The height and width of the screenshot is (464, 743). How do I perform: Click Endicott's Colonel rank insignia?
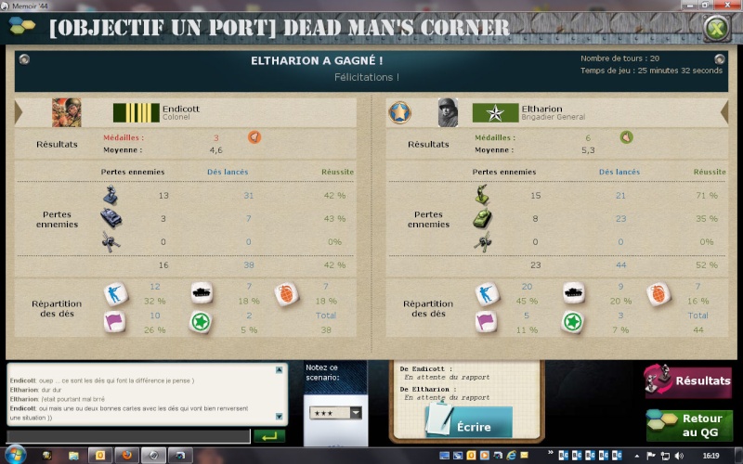tap(136, 112)
